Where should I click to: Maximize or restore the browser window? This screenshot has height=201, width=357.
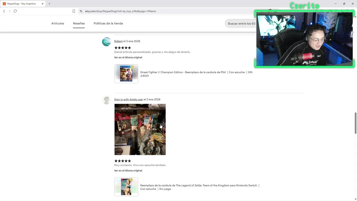344,4
